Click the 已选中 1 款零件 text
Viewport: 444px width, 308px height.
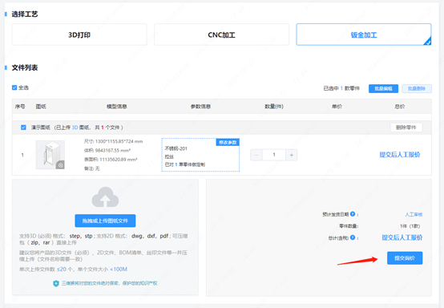click(x=341, y=89)
